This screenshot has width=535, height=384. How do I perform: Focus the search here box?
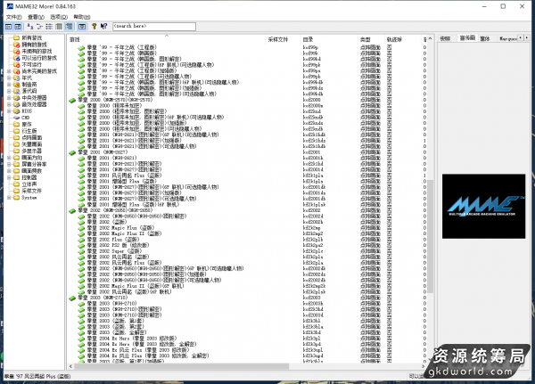click(154, 26)
